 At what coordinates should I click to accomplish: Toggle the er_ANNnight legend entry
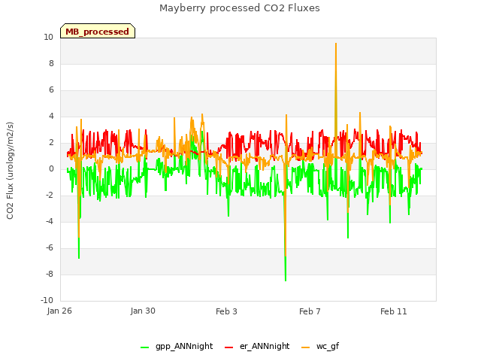click(257, 346)
